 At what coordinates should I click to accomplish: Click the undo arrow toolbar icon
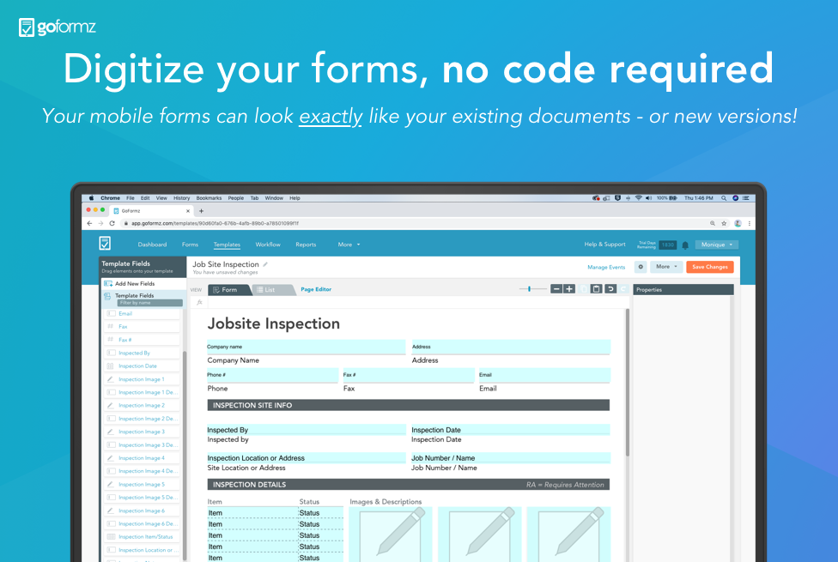(x=610, y=289)
